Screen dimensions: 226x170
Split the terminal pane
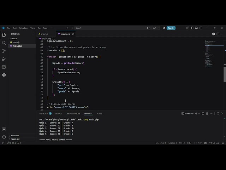pyautogui.click(x=203, y=113)
